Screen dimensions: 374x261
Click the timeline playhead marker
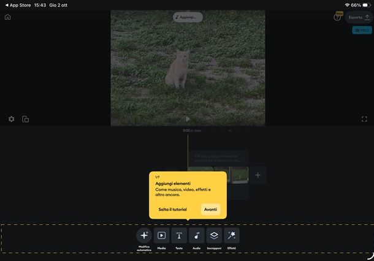pos(188,153)
